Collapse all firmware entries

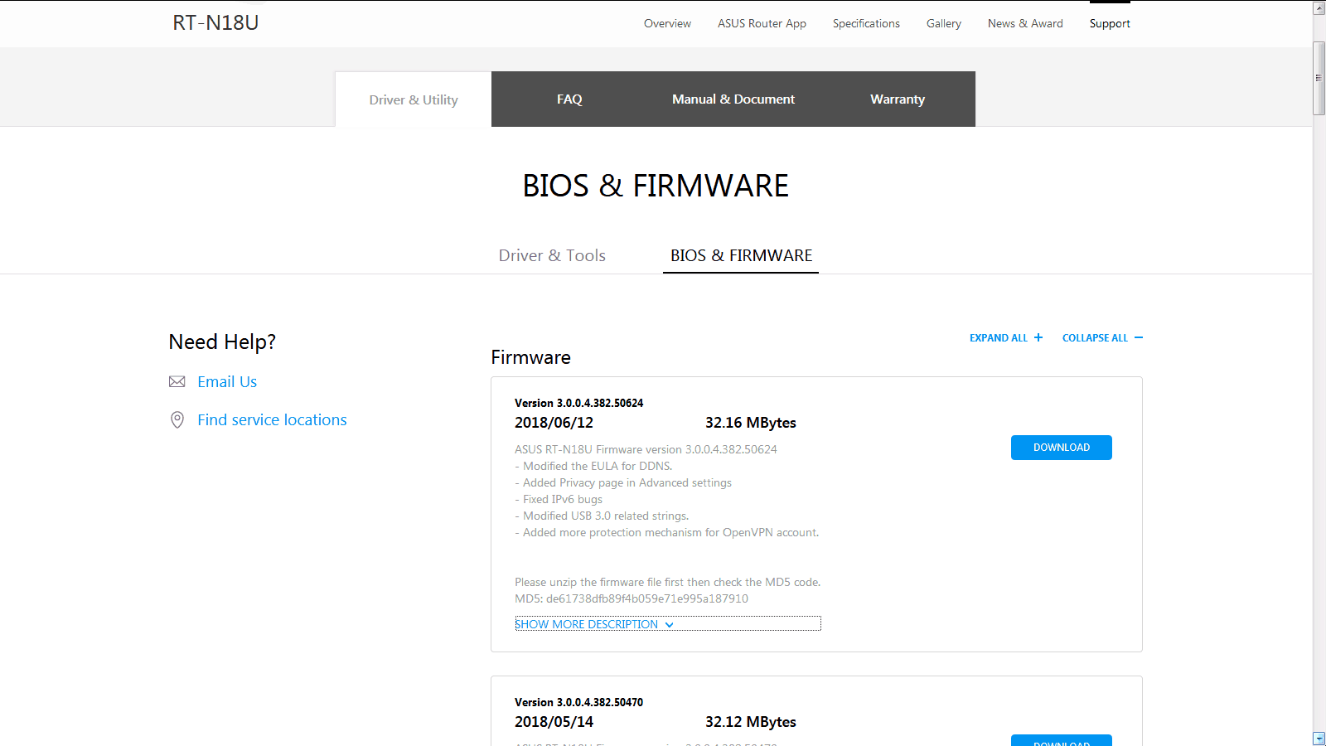[x=1102, y=338]
